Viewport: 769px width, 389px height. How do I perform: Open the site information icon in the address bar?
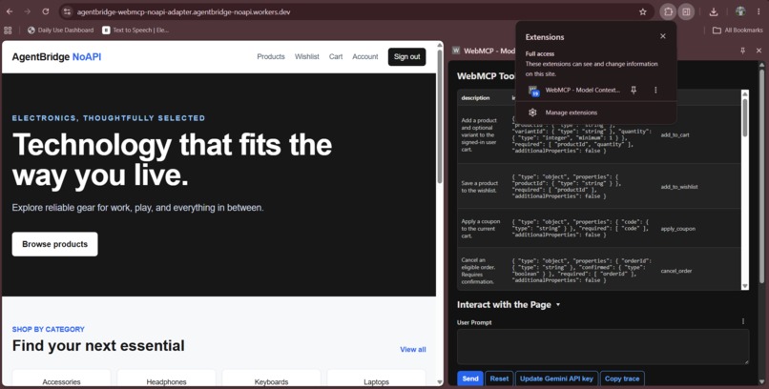tap(68, 11)
